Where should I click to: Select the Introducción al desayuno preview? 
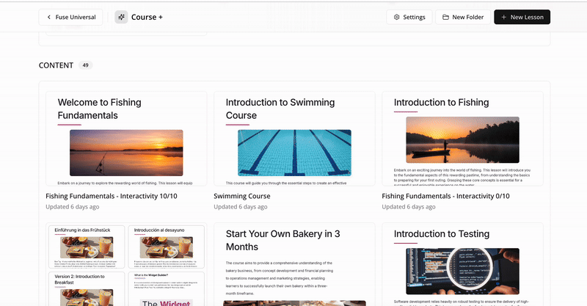(x=165, y=247)
